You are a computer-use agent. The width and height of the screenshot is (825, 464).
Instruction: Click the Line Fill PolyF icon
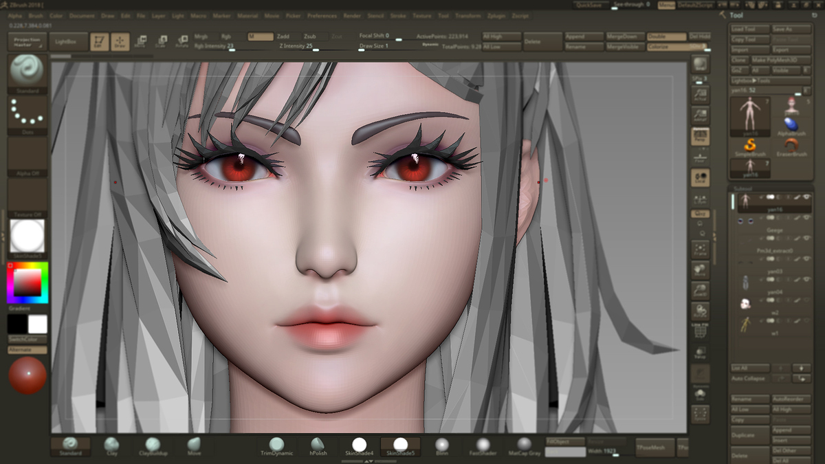click(700, 331)
